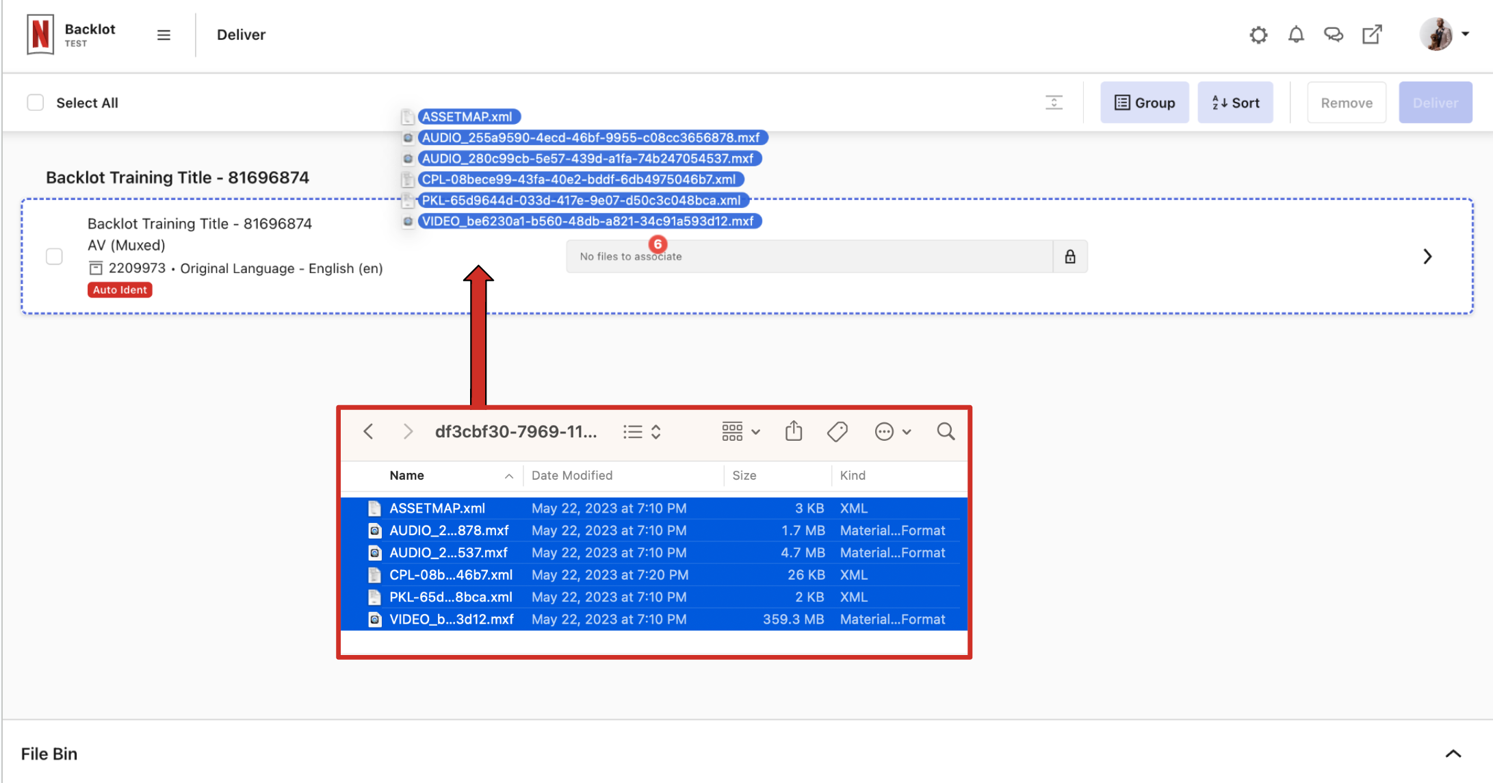The image size is (1493, 783).
Task: Click the filter/funnel icon near Sort
Action: point(1052,103)
